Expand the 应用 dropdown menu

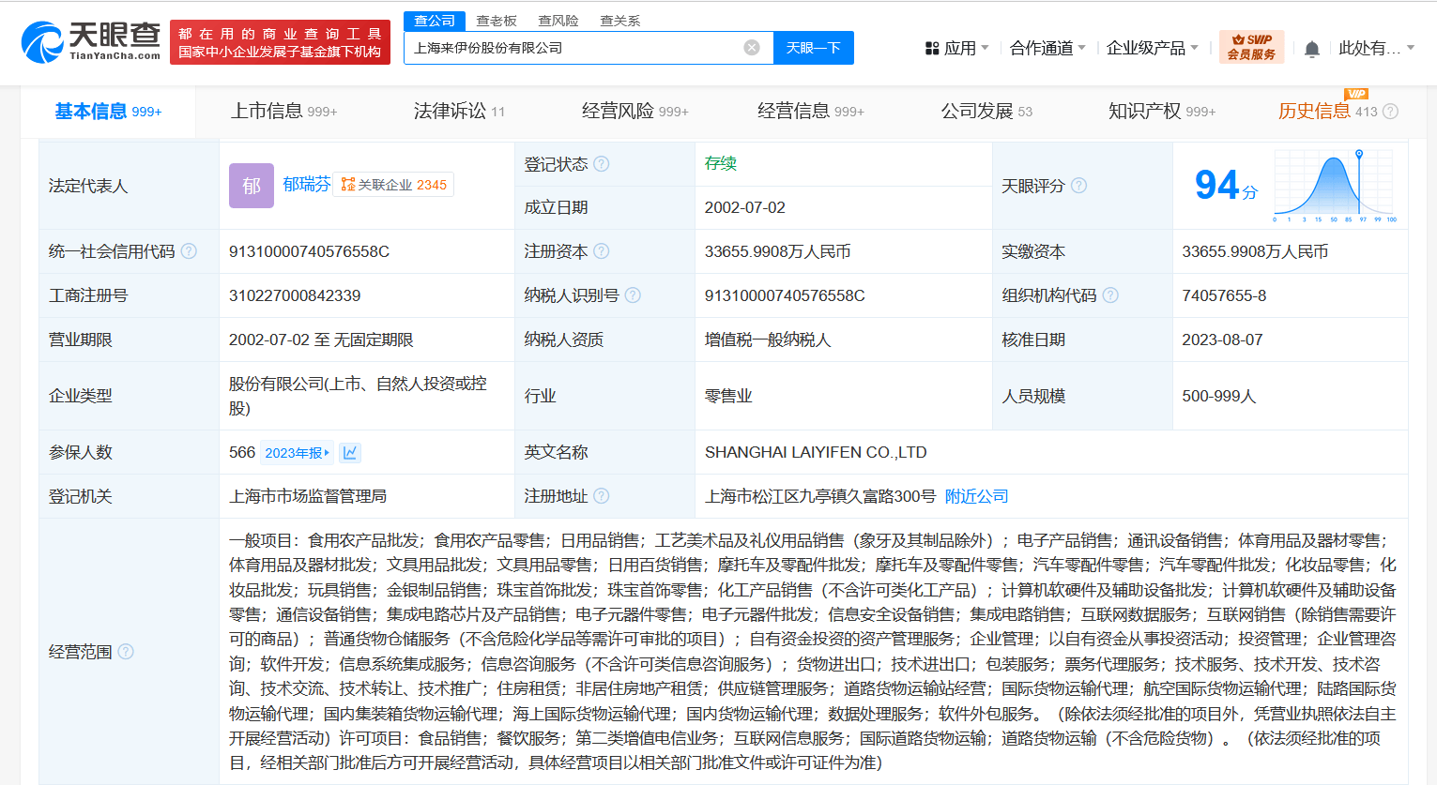point(957,48)
